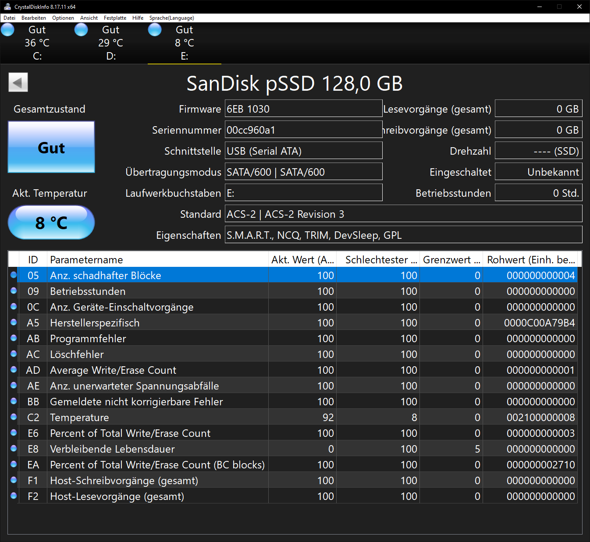The image size is (590, 542).
Task: Select the E: drive status orb
Action: tap(155, 30)
